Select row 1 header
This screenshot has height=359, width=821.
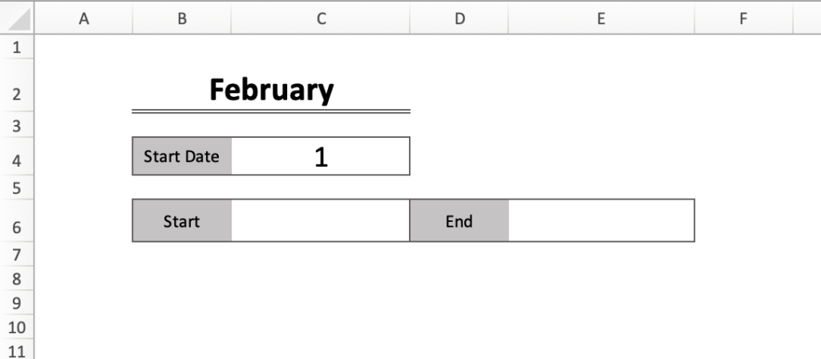(17, 47)
